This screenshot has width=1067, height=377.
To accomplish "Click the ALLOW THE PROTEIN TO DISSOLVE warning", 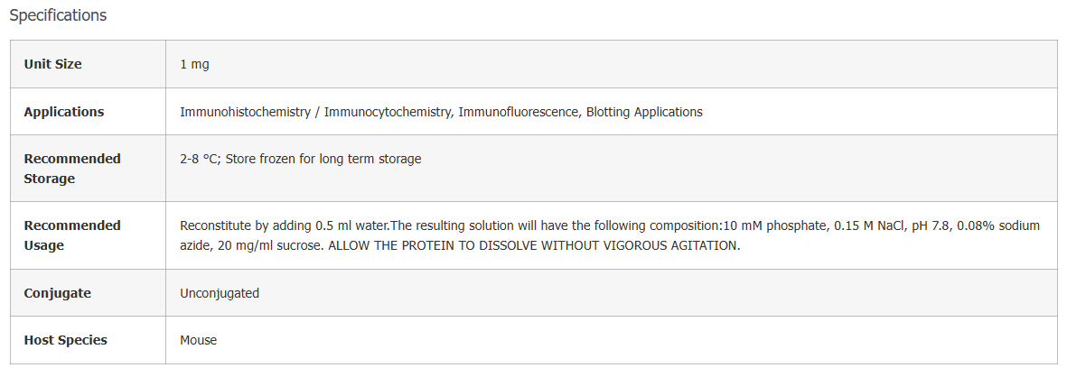I will point(533,246).
